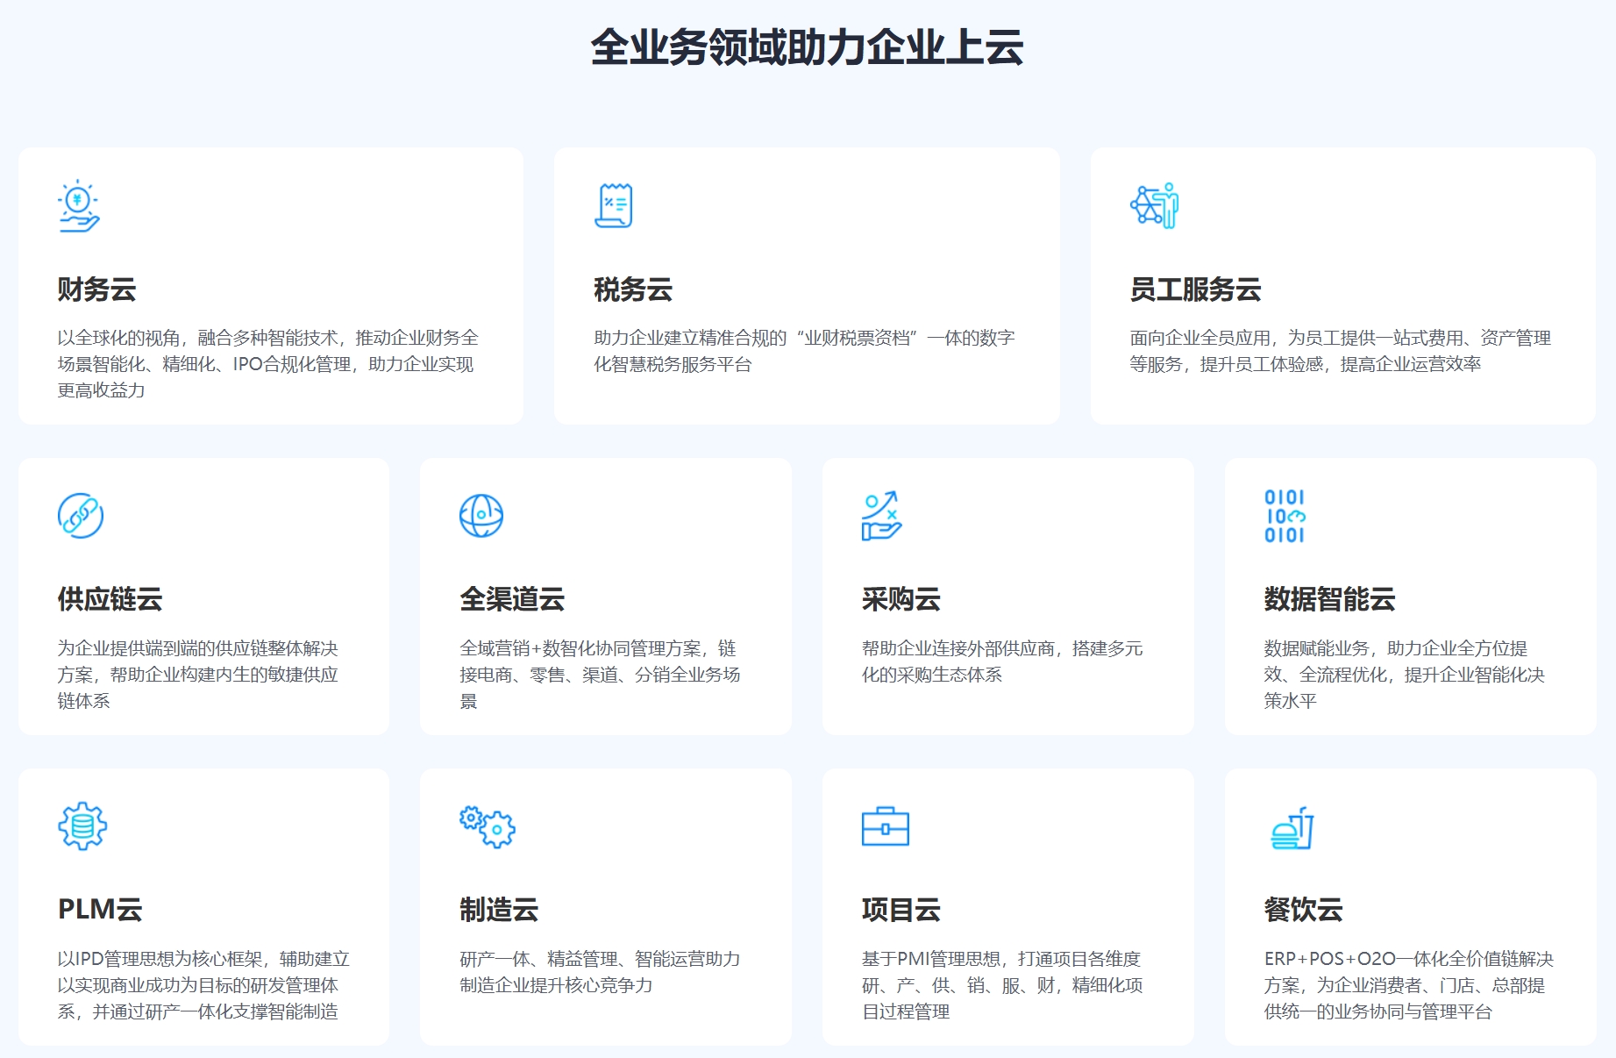Image resolution: width=1616 pixels, height=1058 pixels.
Task: Click the 采购云 description text
Action: tap(1001, 661)
